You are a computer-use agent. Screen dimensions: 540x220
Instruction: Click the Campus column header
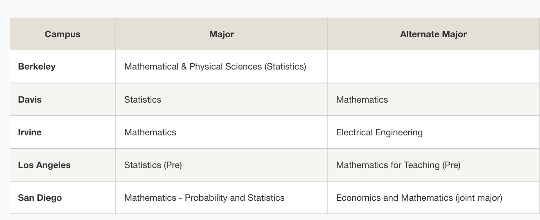pos(63,34)
